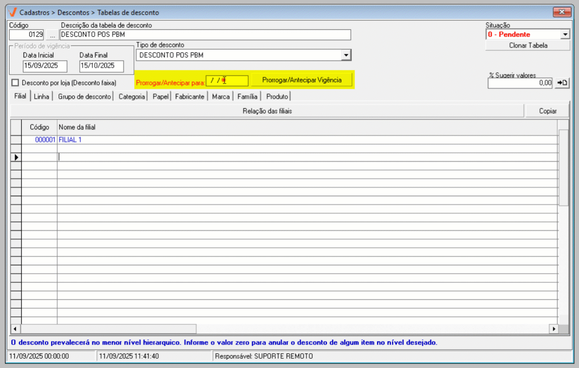579x368 pixels.
Task: Click the Copiar button
Action: pyautogui.click(x=548, y=111)
